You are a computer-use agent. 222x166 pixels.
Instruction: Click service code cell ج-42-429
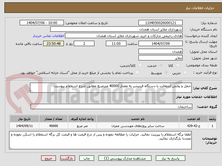193,126
